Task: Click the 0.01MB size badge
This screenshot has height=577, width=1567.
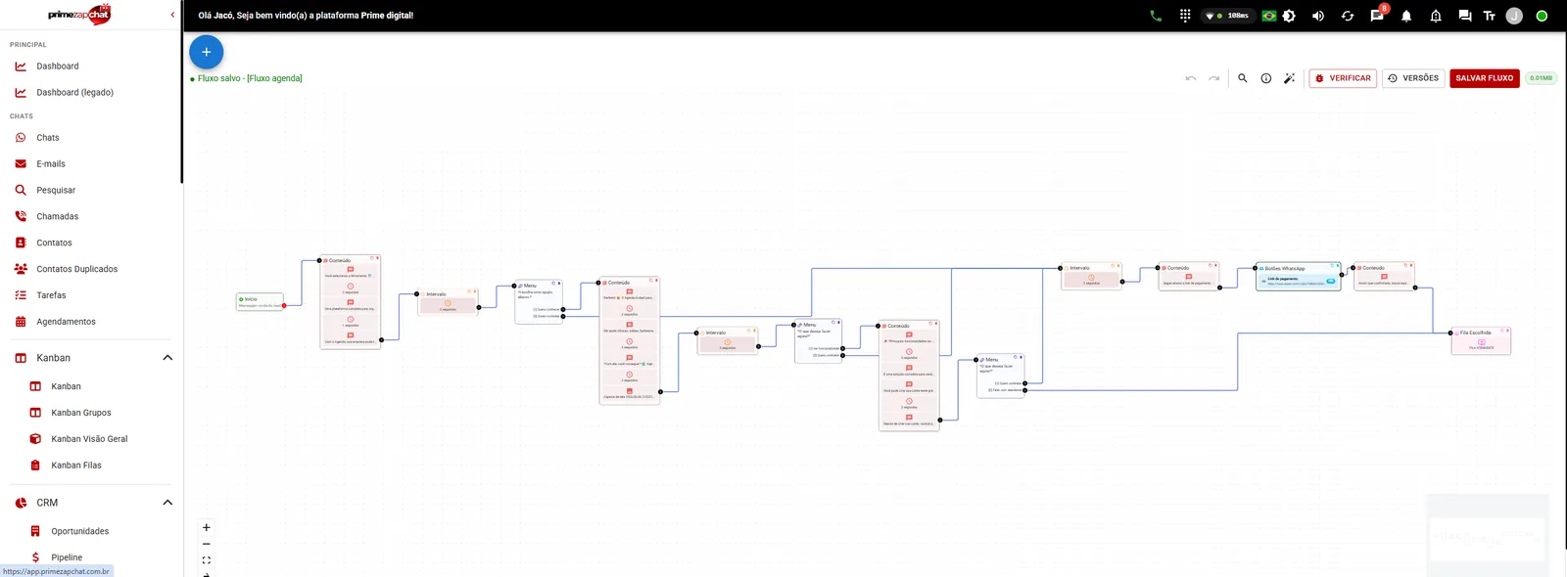Action: click(1542, 78)
